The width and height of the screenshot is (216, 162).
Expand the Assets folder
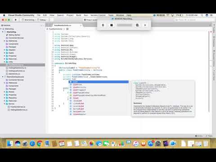[x=4, y=53]
